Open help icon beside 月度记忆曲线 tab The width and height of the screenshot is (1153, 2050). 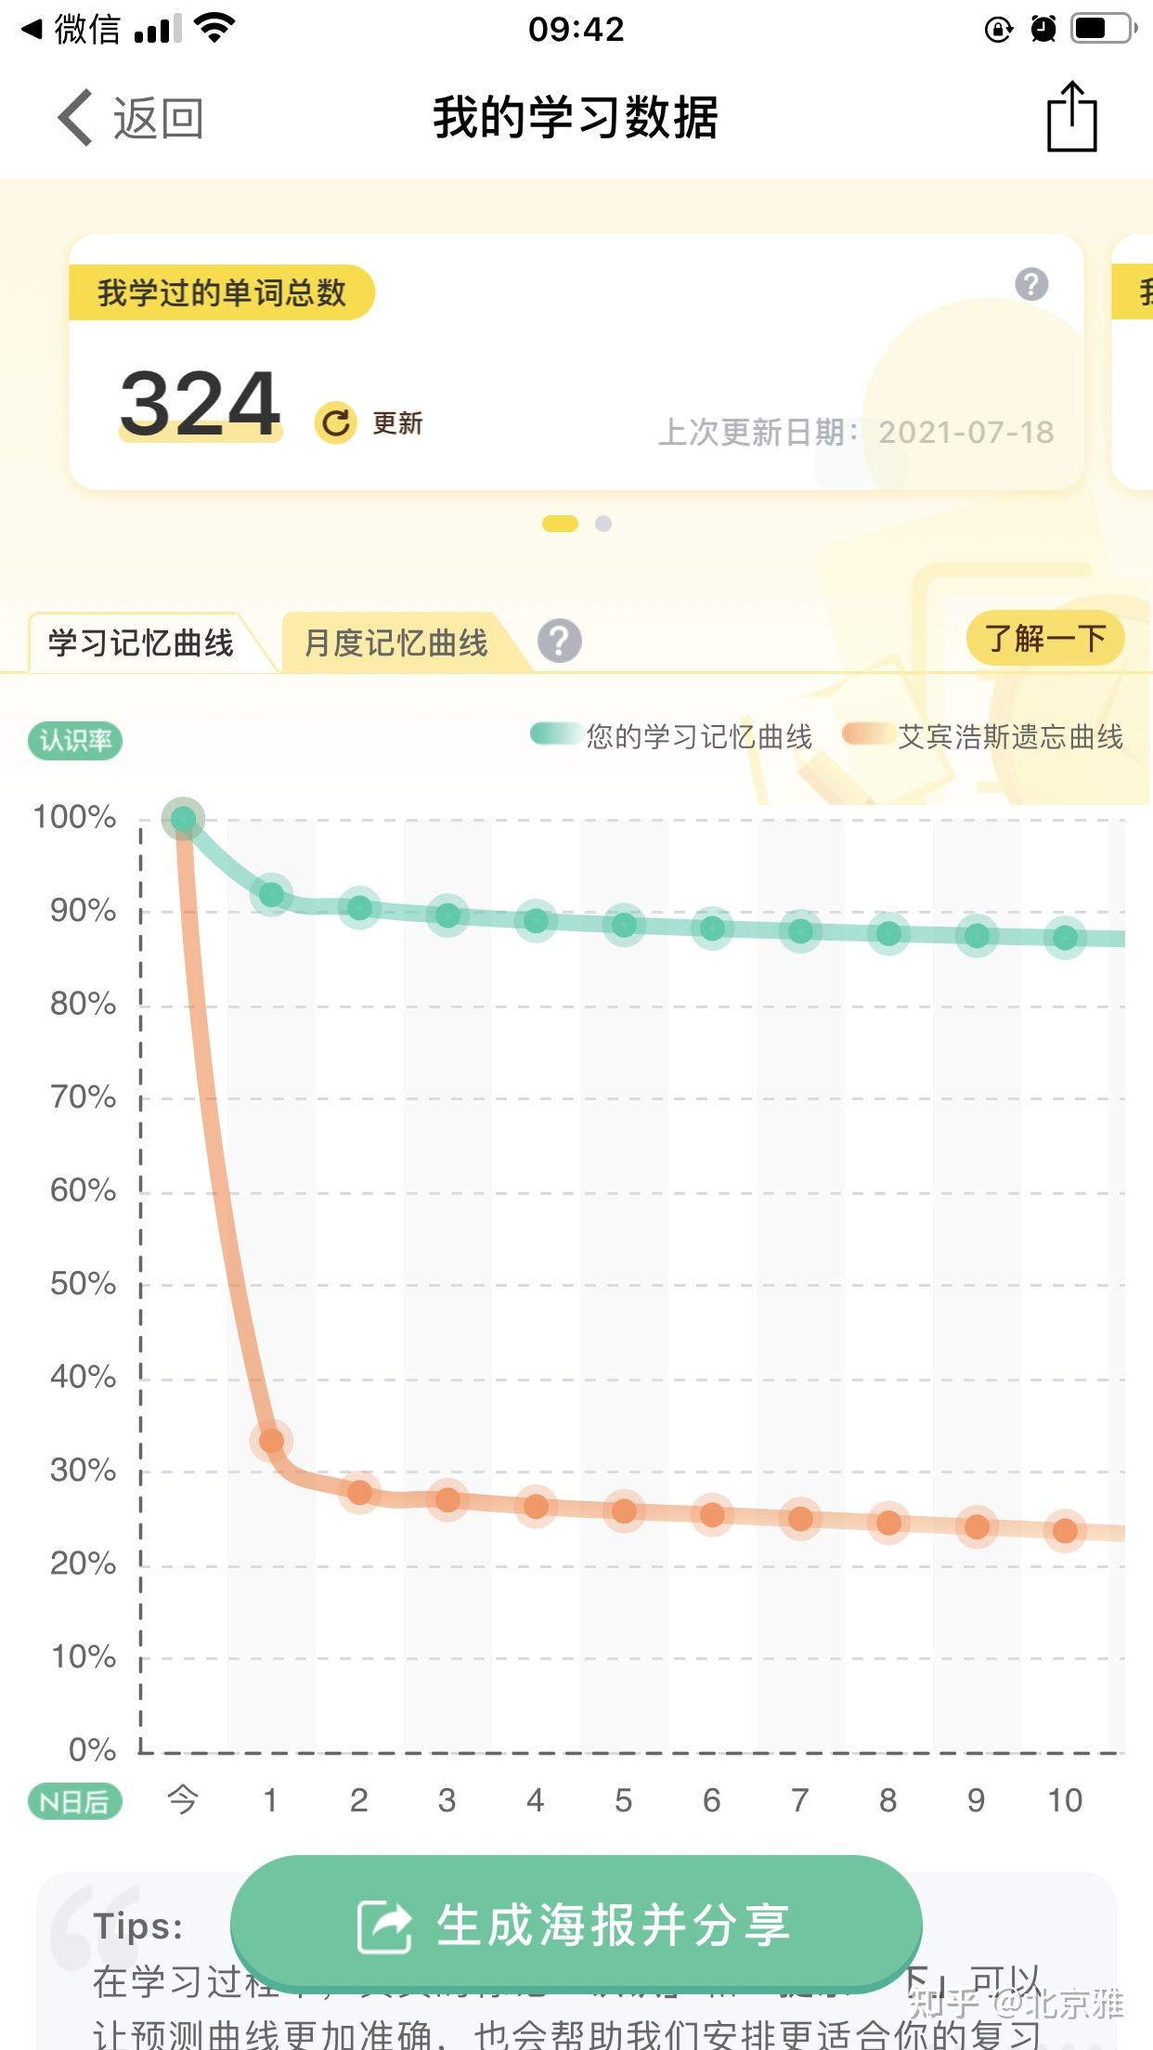(x=560, y=641)
